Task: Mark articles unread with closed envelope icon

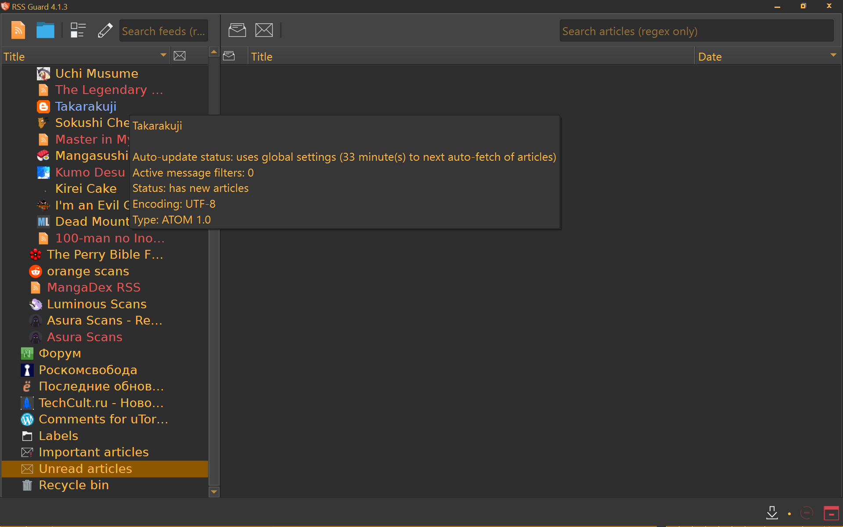Action: point(264,30)
